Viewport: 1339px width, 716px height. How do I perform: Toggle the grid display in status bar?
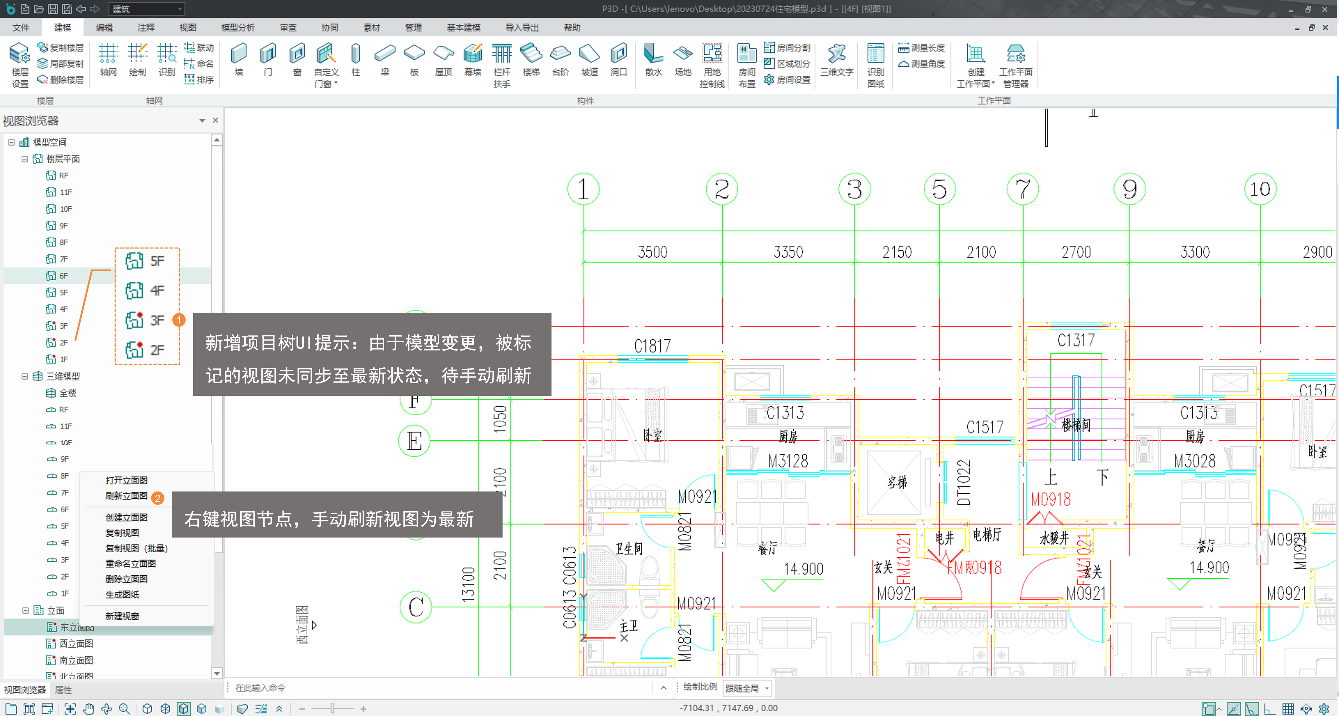tap(1288, 709)
